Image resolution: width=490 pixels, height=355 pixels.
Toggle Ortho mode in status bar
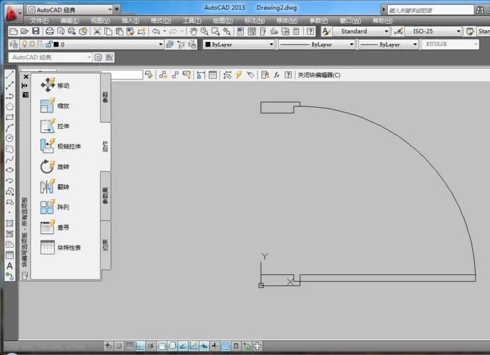[x=140, y=346]
